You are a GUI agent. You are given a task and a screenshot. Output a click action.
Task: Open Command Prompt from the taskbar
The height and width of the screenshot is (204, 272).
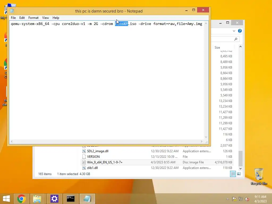71,199
